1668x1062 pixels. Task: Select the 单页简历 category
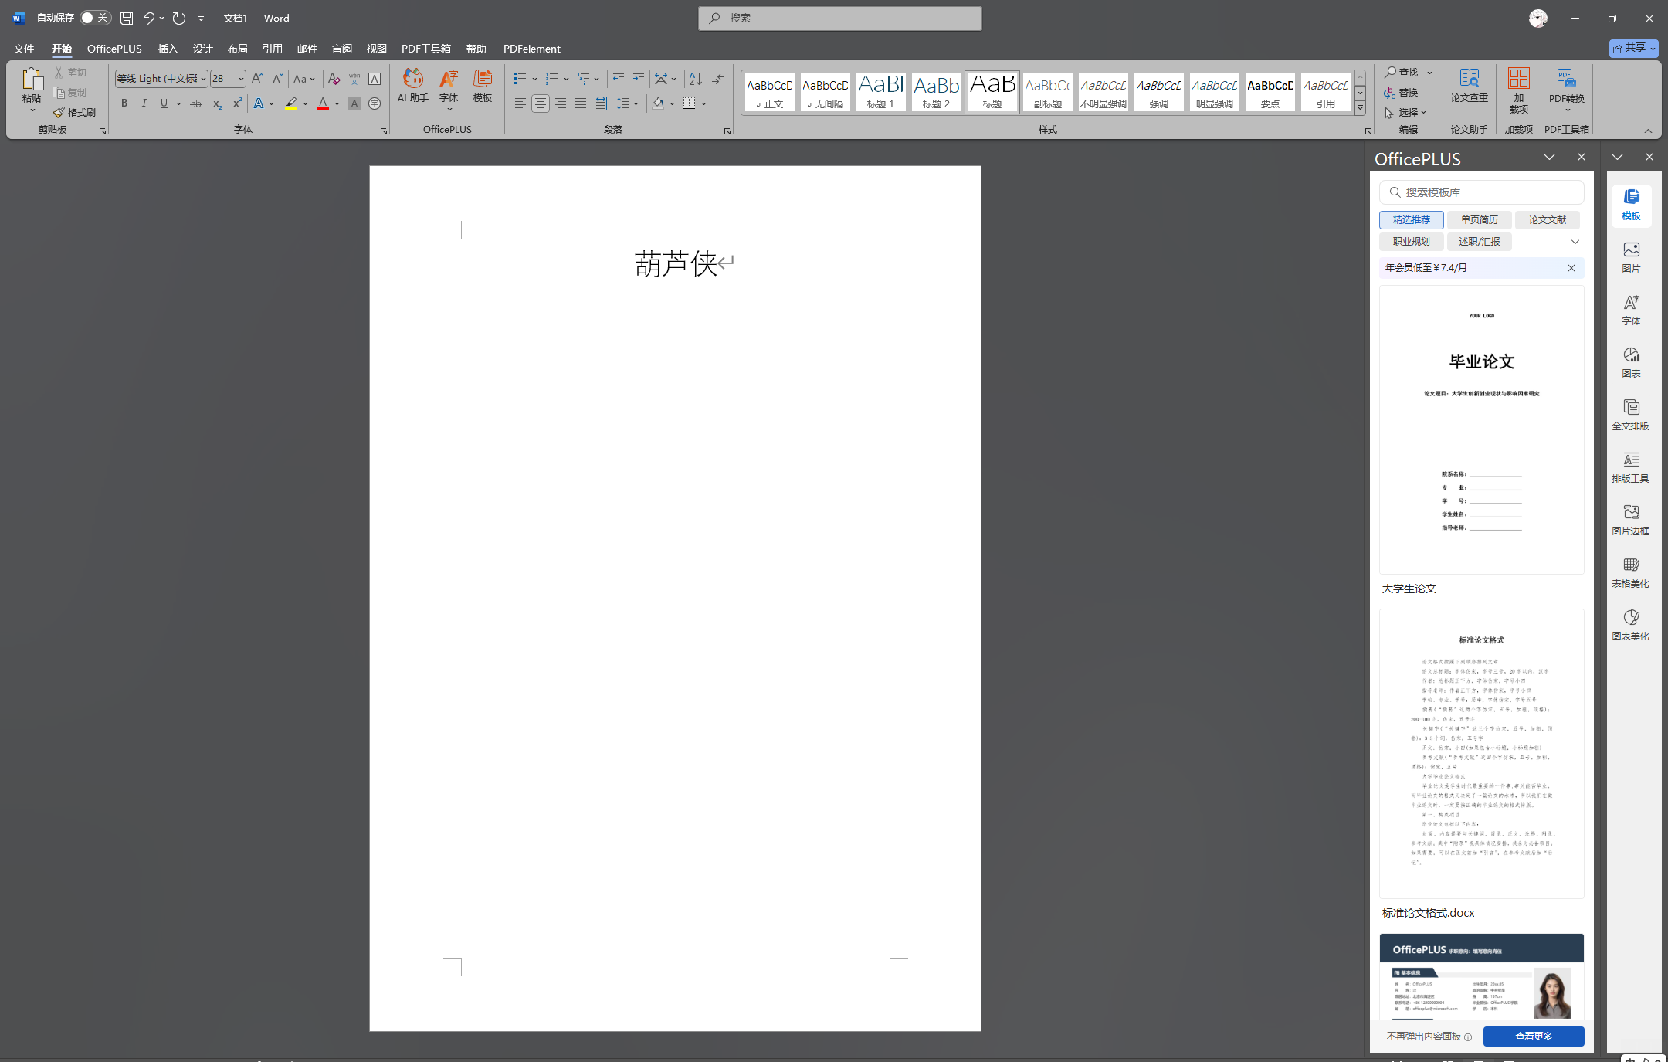[x=1479, y=220]
